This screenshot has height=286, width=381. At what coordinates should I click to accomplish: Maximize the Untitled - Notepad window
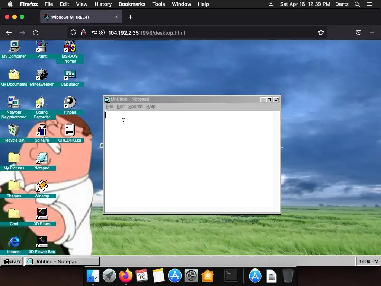(x=269, y=100)
